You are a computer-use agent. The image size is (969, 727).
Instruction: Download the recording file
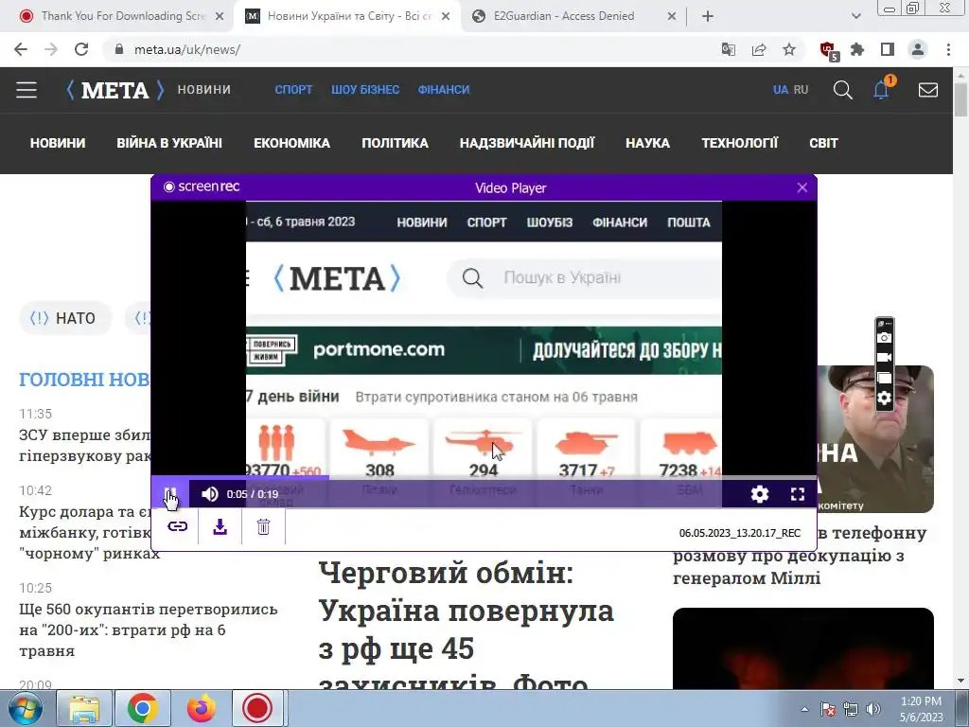point(220,526)
